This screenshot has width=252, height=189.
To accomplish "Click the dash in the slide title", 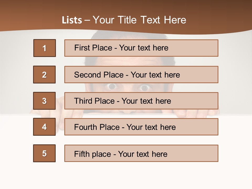I will pos(87,20).
